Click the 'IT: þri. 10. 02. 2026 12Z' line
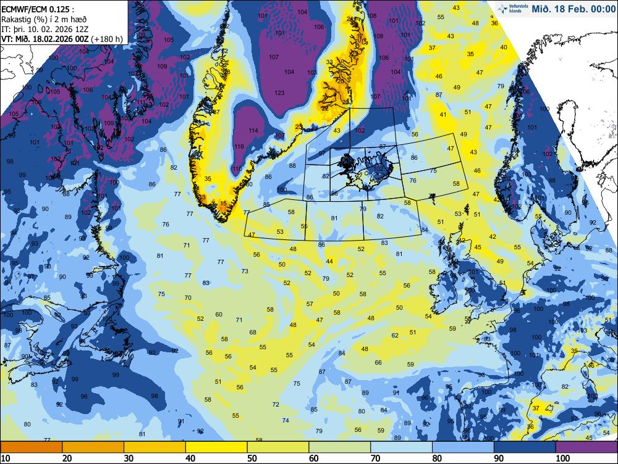Viewport: 618px width, 464px height. [x=44, y=29]
